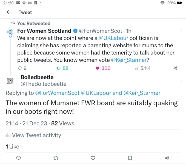Open more options for Boiledbeetle tweet
The height and width of the screenshot is (165, 186).
[x=181, y=80]
